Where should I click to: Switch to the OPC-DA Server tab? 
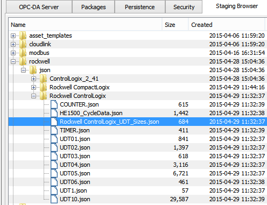click(x=39, y=7)
